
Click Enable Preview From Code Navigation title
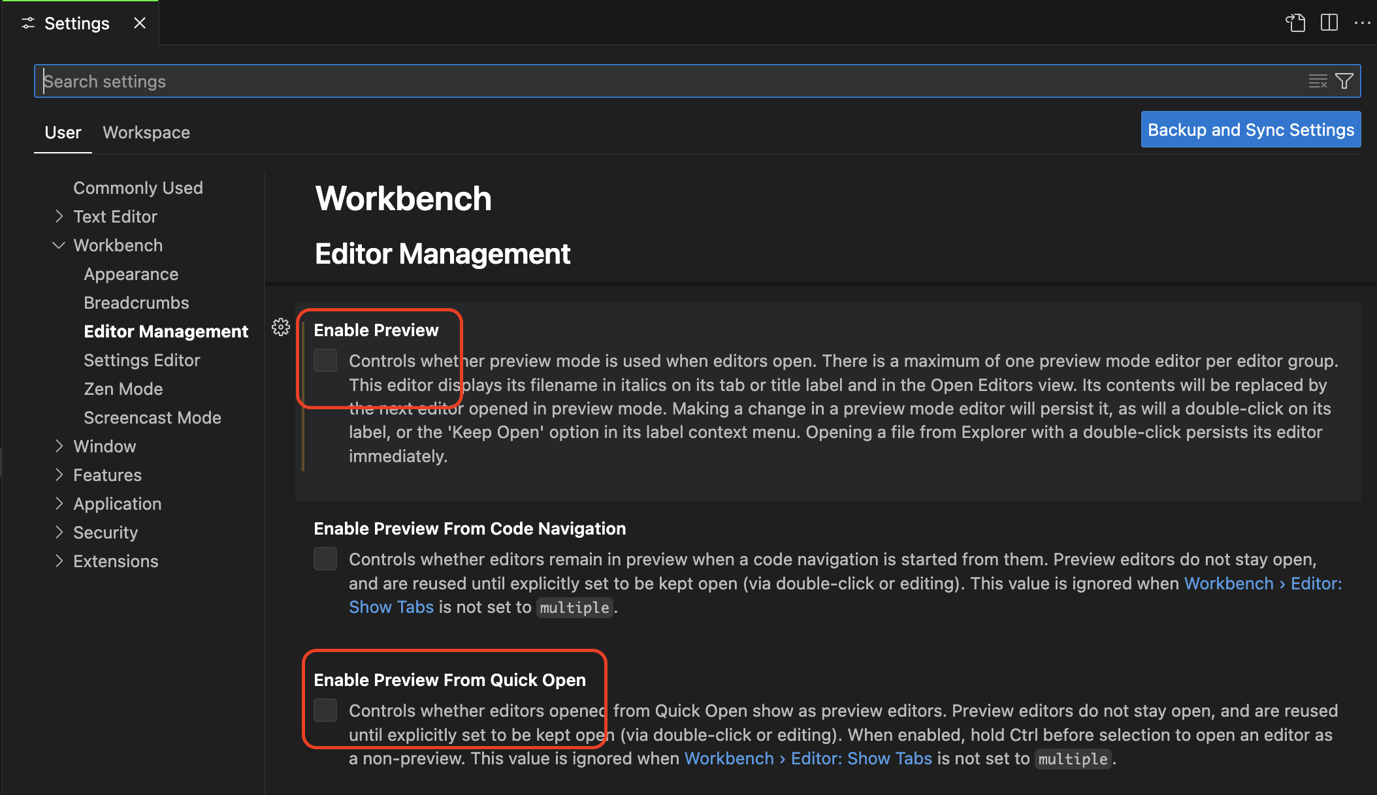click(x=470, y=528)
